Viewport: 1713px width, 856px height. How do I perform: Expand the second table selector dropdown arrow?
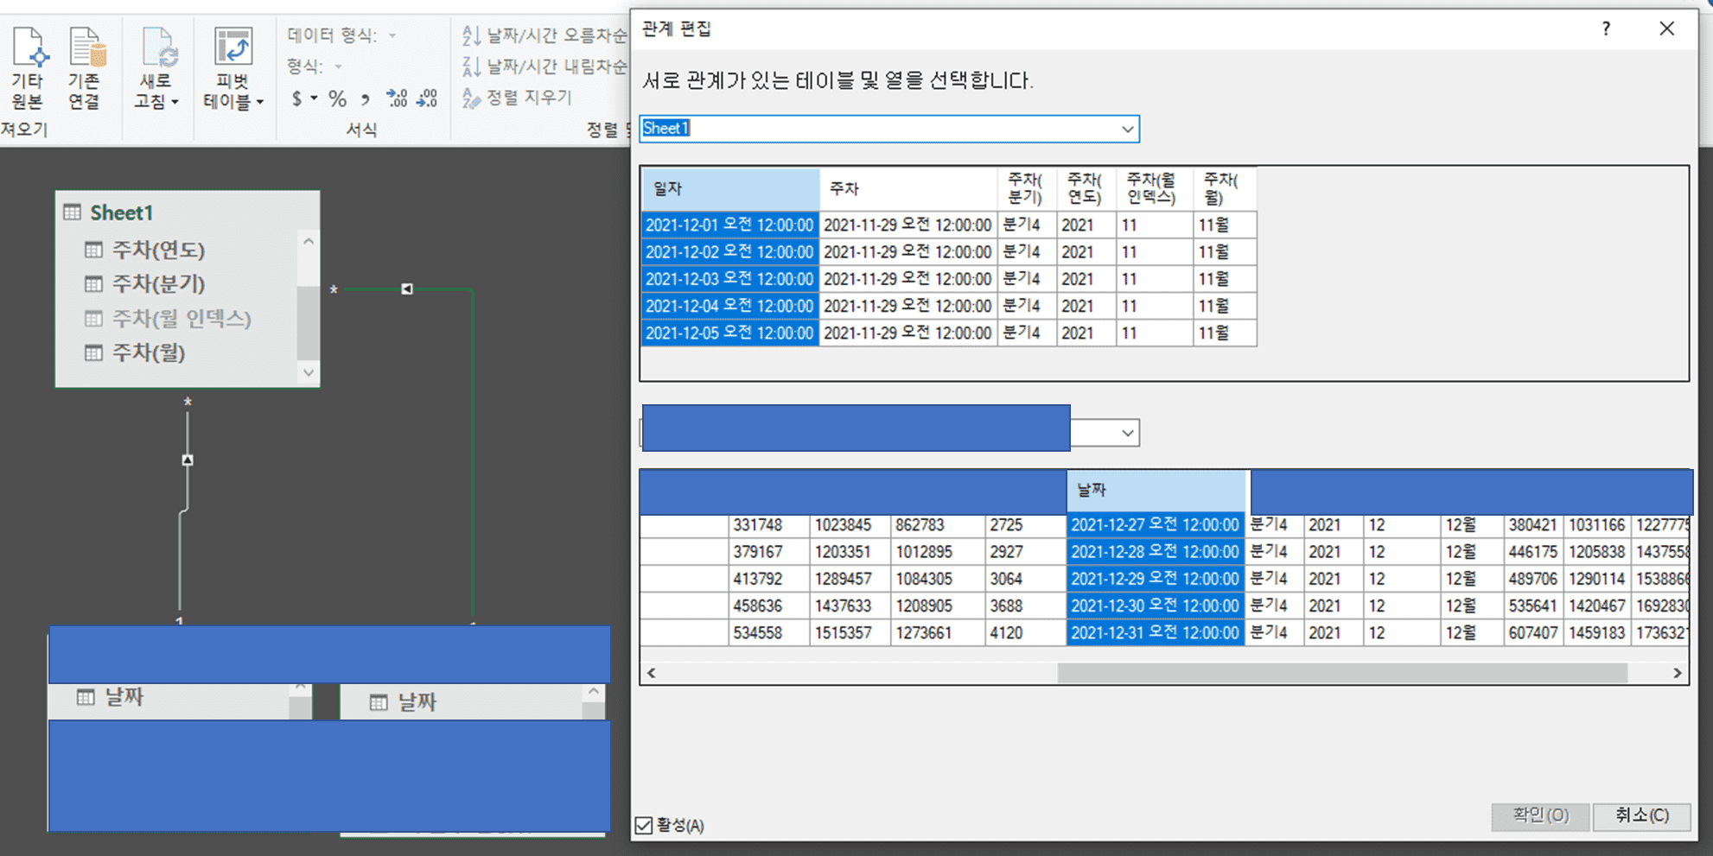coord(1127,433)
